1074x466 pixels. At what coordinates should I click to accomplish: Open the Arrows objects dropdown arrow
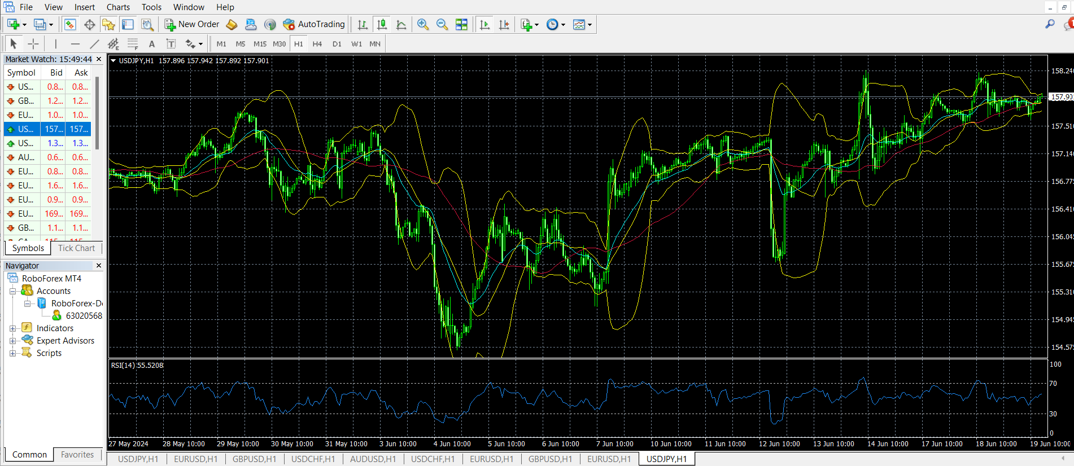click(x=200, y=44)
